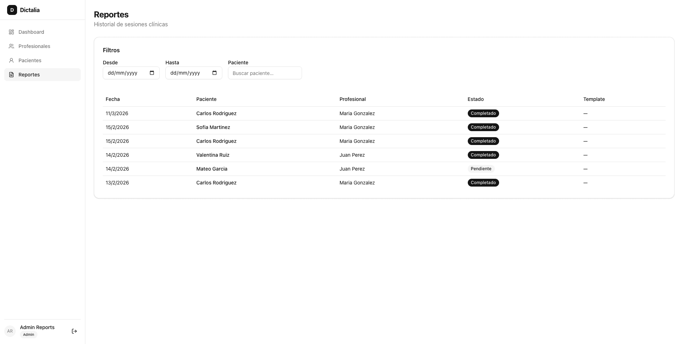Open the Hasta calendar picker icon
The image size is (683, 344).
[x=215, y=73]
